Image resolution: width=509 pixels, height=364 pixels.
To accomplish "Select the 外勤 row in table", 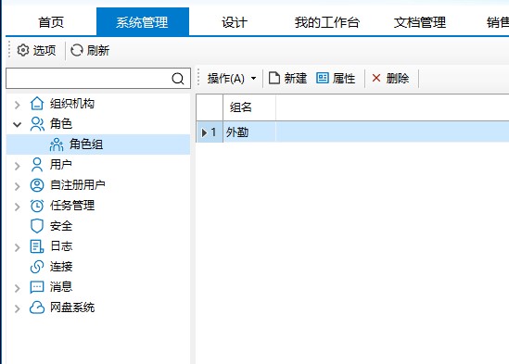I will pos(352,132).
